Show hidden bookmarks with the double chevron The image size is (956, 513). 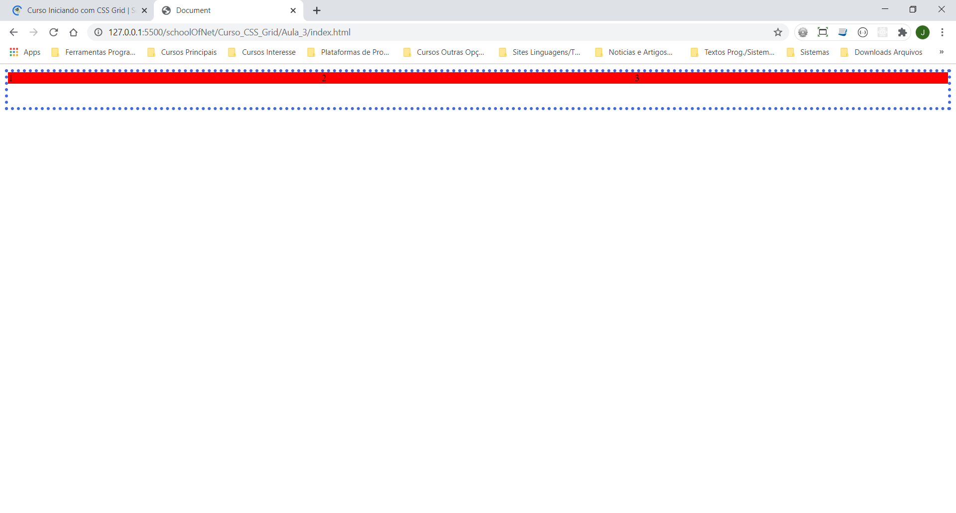coord(941,52)
